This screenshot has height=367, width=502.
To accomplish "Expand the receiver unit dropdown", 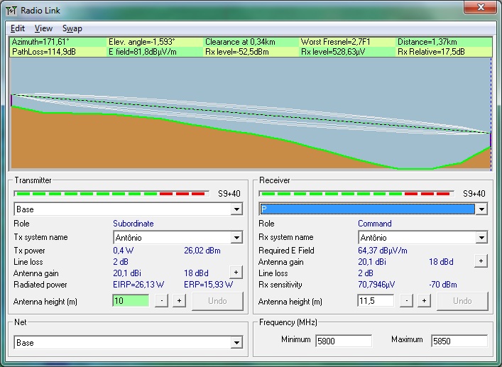I will point(481,209).
